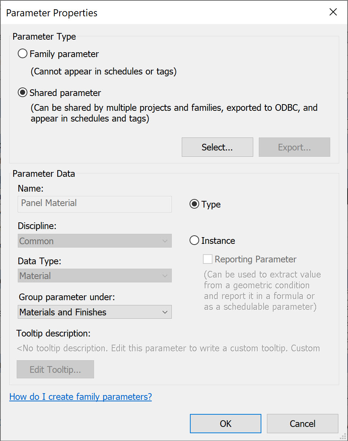
Task: Open the Discipline dropdown
Action: 94,241
